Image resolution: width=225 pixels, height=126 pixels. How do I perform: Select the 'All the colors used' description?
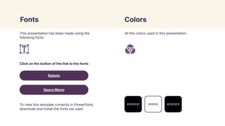(x=155, y=33)
